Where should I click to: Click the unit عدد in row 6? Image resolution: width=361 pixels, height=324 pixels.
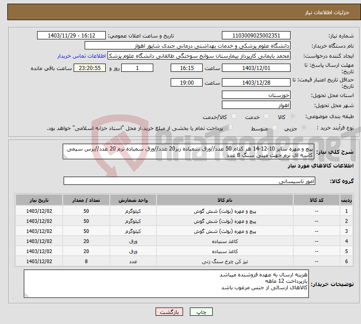(x=133, y=262)
